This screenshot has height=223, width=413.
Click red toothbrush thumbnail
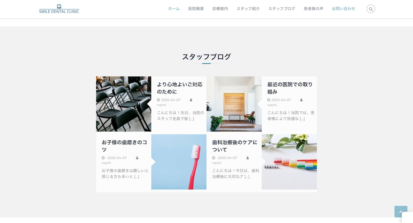click(x=179, y=162)
